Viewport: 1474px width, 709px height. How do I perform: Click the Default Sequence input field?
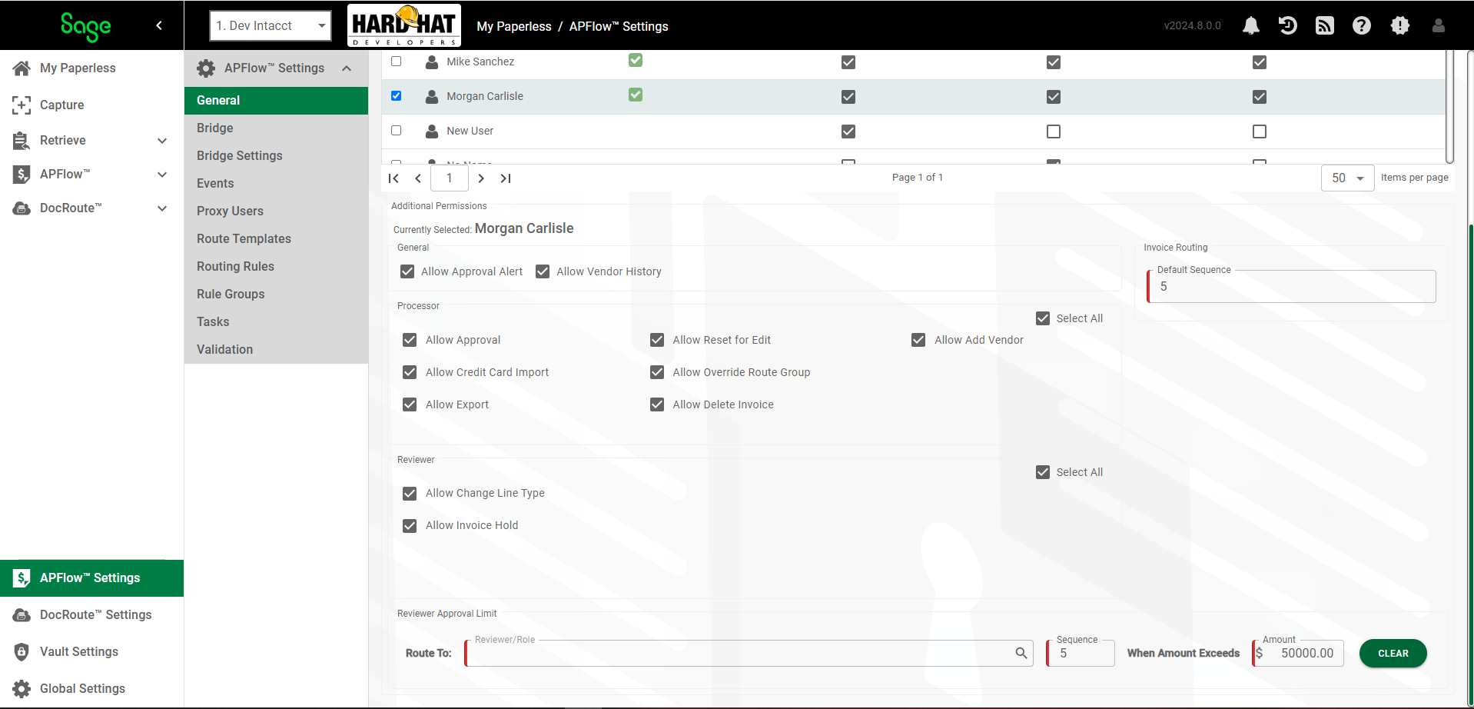point(1292,286)
